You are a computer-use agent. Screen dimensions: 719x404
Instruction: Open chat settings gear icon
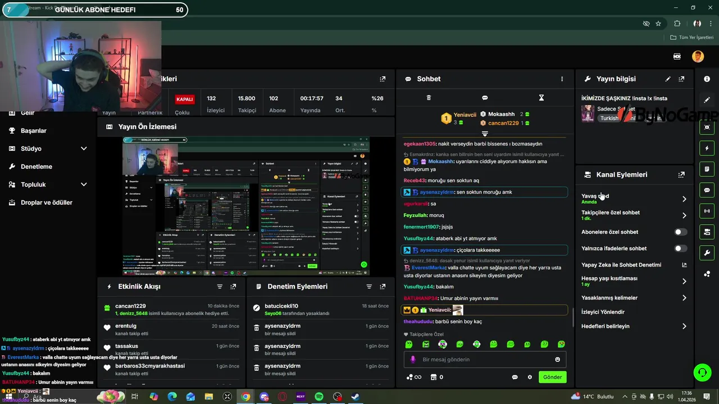pyautogui.click(x=530, y=377)
